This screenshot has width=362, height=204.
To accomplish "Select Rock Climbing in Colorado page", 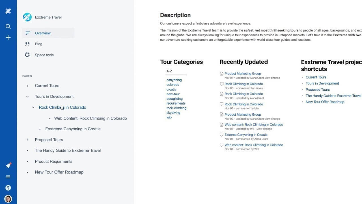I will point(63,107).
